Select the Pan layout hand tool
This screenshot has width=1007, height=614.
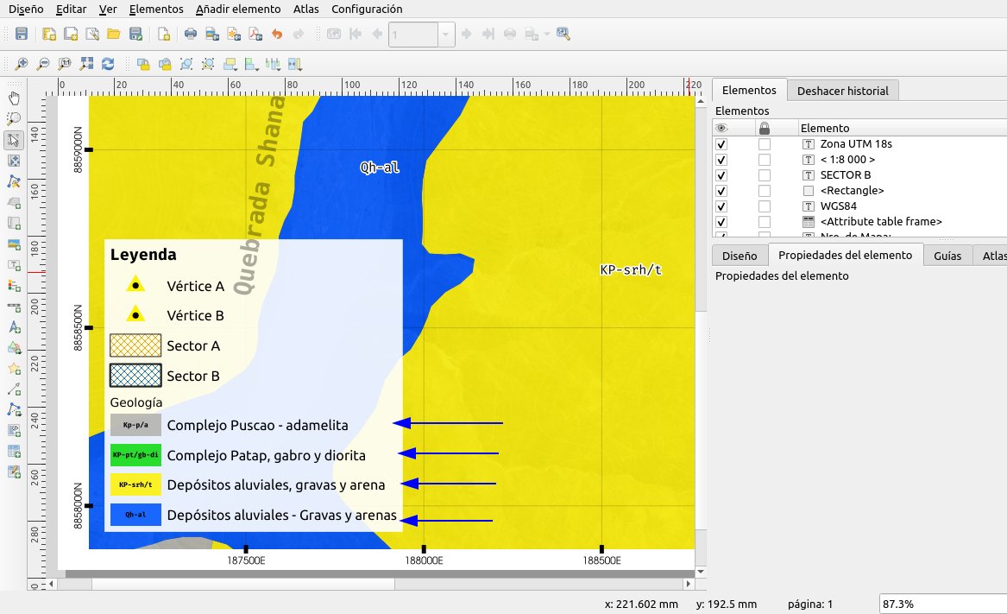coord(14,98)
